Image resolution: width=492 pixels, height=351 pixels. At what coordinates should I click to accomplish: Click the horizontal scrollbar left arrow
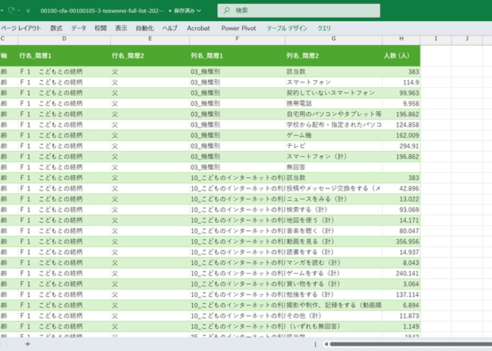click(326, 344)
